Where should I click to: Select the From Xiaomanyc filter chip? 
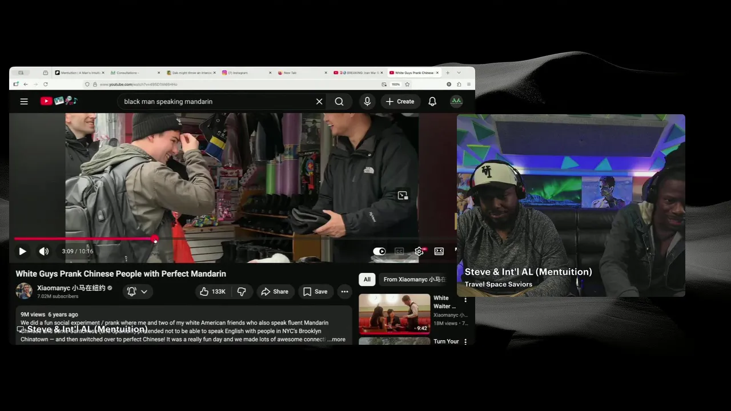pos(413,280)
